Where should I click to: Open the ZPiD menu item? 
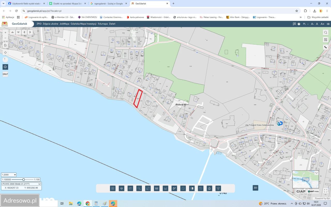39,24
